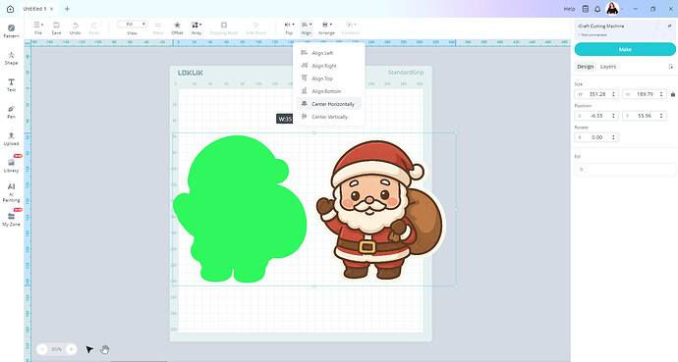Select the Pen tool

[11, 111]
